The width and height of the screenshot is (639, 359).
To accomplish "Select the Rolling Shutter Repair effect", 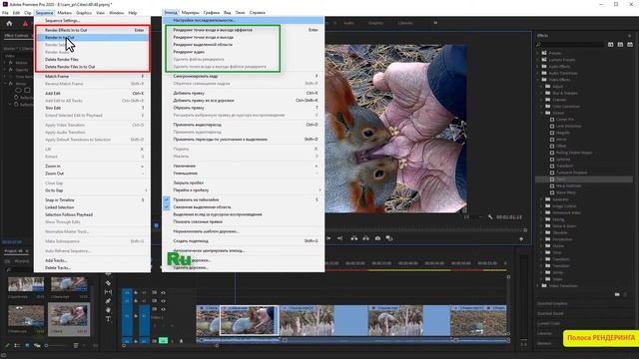I will pos(574,153).
